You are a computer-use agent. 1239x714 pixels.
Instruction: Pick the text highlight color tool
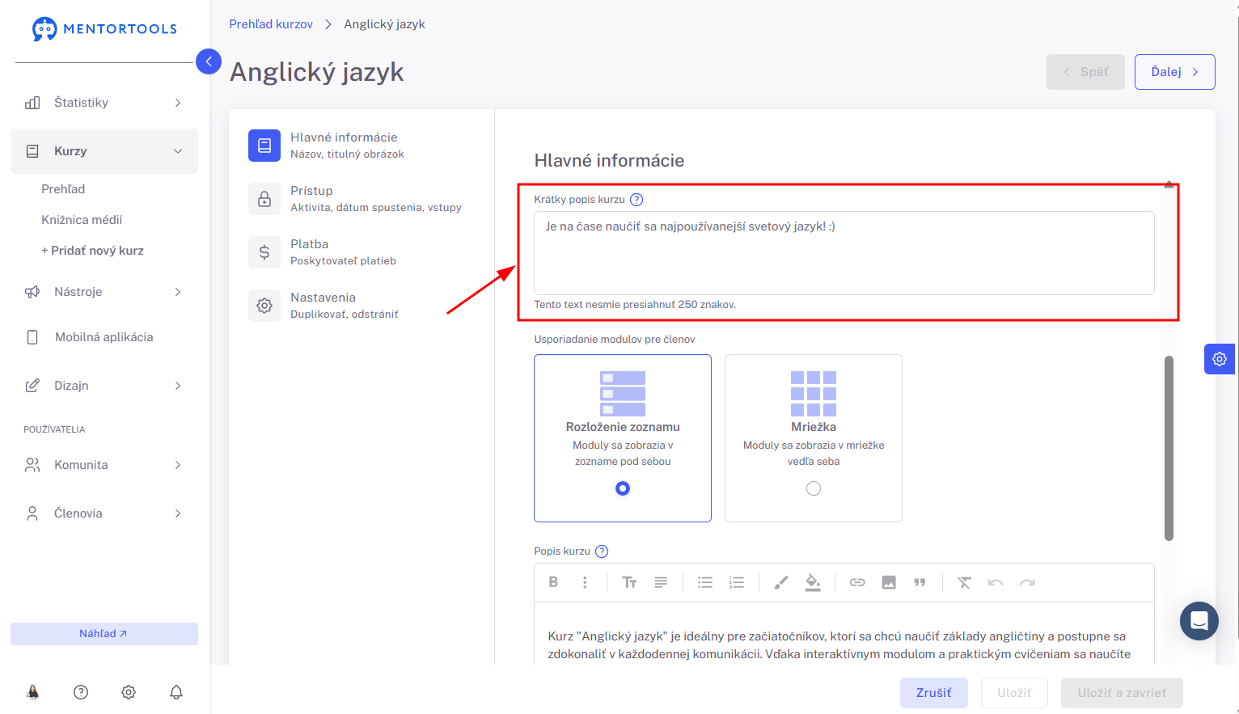813,582
